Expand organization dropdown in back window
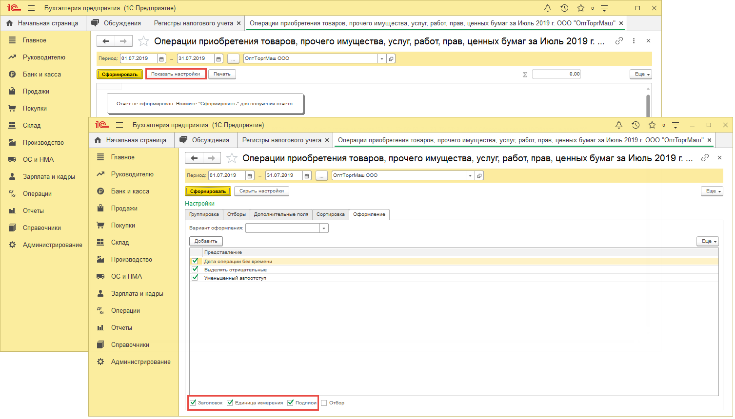The width and height of the screenshot is (735, 419). tap(382, 58)
